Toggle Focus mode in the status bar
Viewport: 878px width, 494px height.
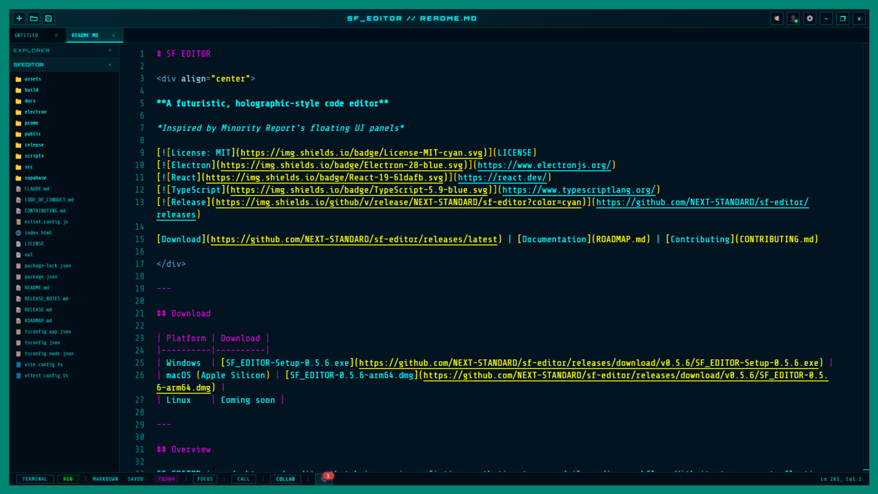coord(205,479)
